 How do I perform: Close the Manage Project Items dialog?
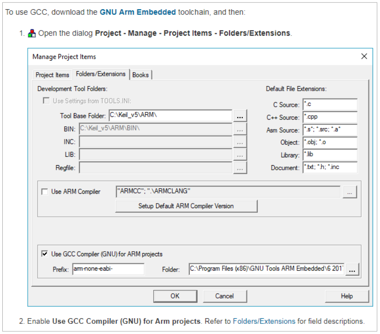[364, 56]
